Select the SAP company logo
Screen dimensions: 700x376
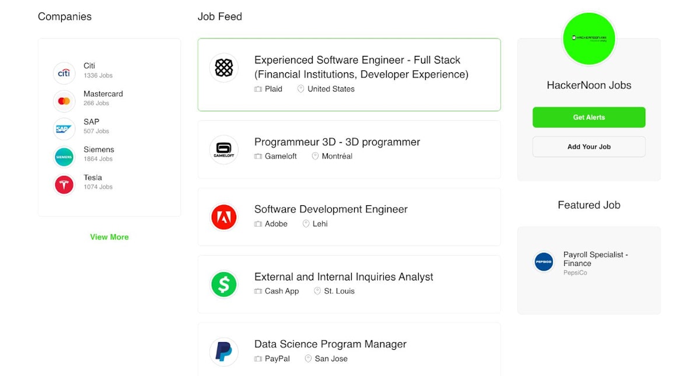tap(64, 129)
